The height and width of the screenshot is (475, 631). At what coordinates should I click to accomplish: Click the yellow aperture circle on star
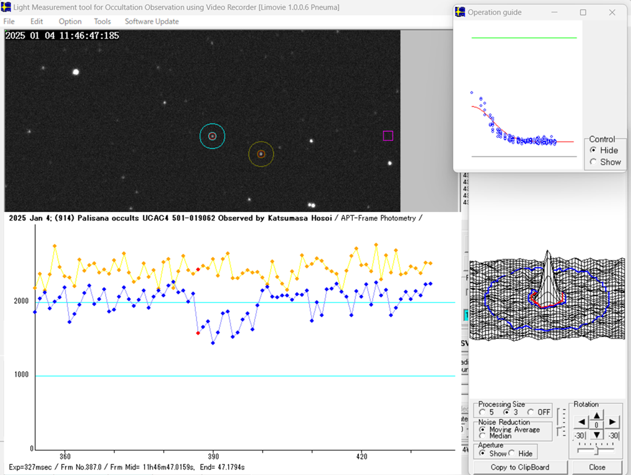[261, 154]
